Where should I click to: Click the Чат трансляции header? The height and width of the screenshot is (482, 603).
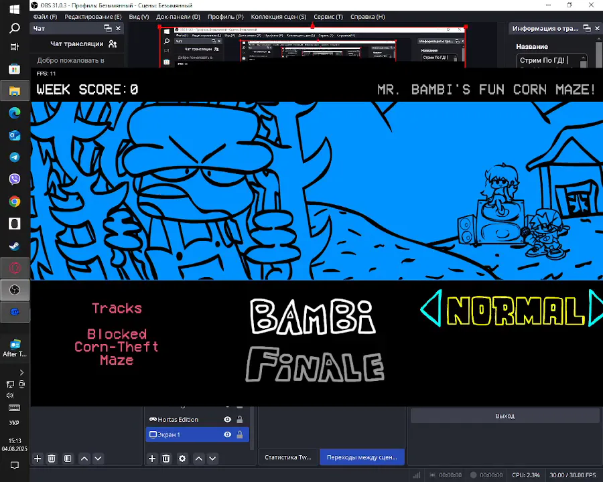[77, 44]
